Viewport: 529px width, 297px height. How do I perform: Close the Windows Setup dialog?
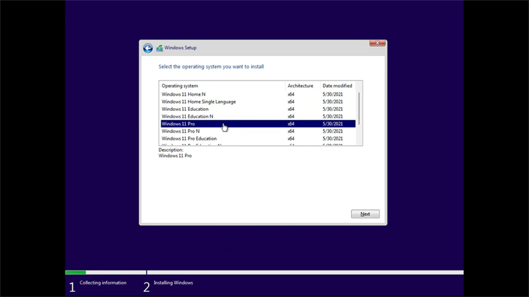377,44
